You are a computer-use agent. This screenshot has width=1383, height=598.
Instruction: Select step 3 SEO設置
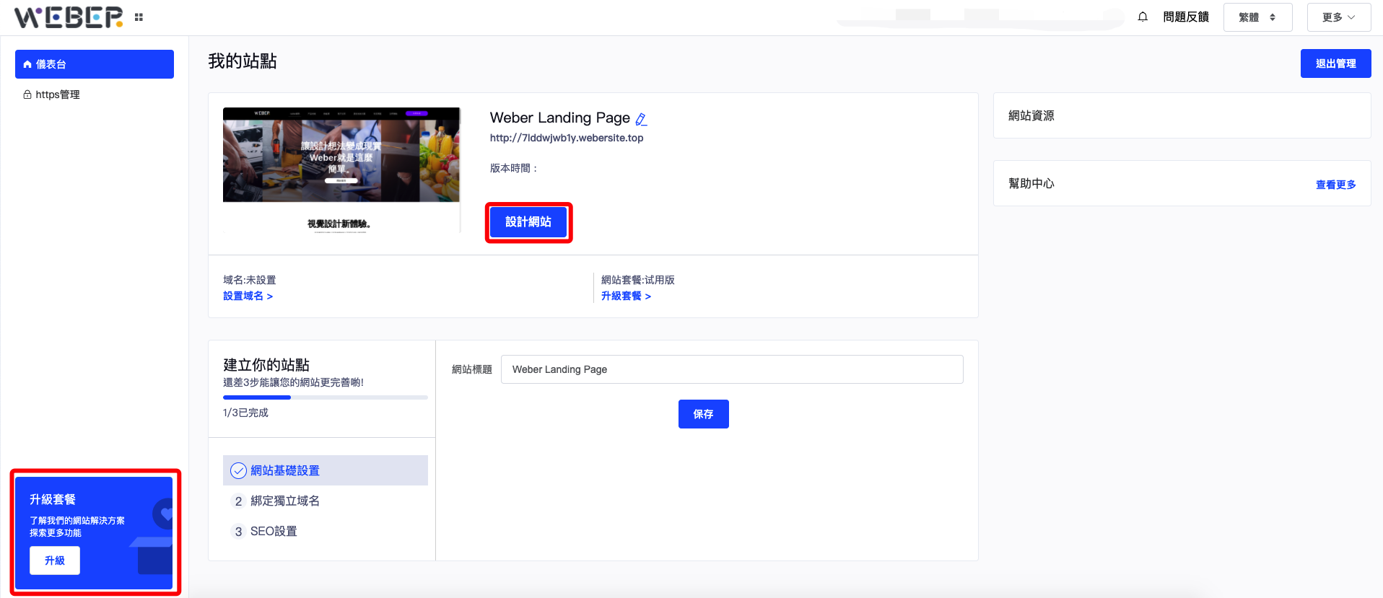coord(326,531)
